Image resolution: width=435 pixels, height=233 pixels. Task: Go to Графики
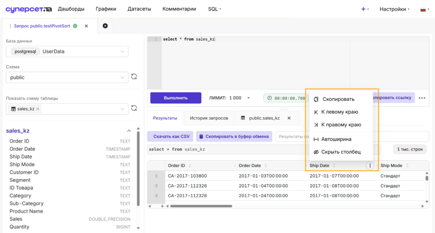106,9
